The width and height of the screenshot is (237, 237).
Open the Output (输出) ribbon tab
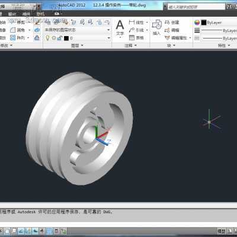click(12, 14)
